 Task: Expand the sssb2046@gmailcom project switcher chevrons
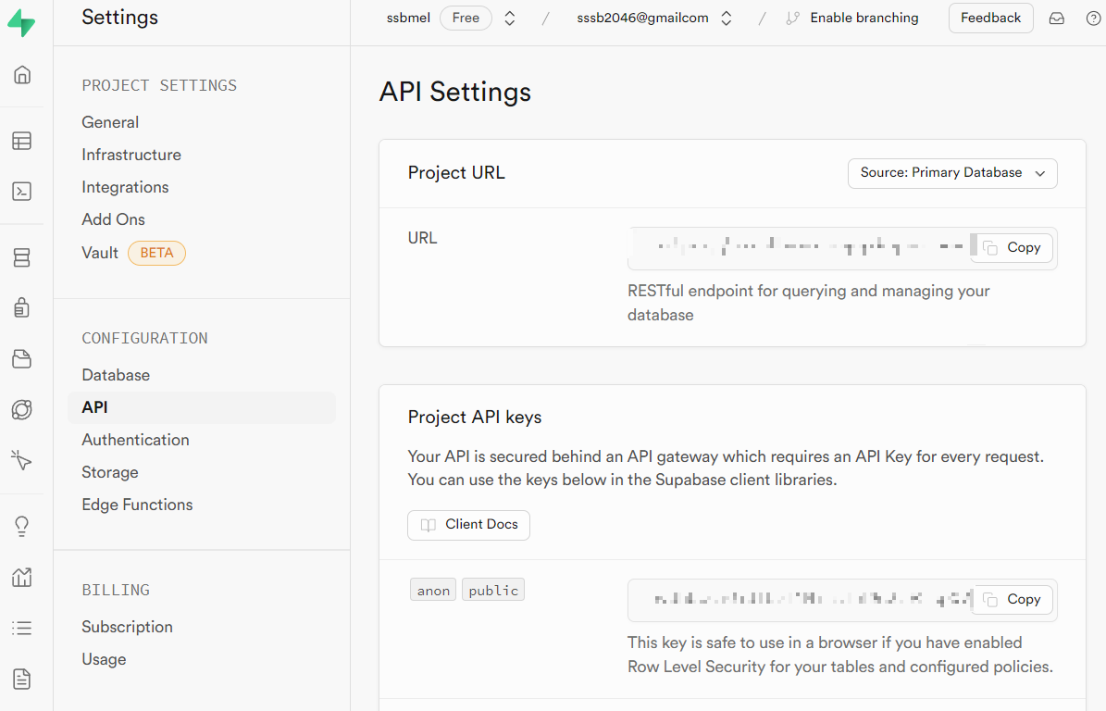point(727,19)
